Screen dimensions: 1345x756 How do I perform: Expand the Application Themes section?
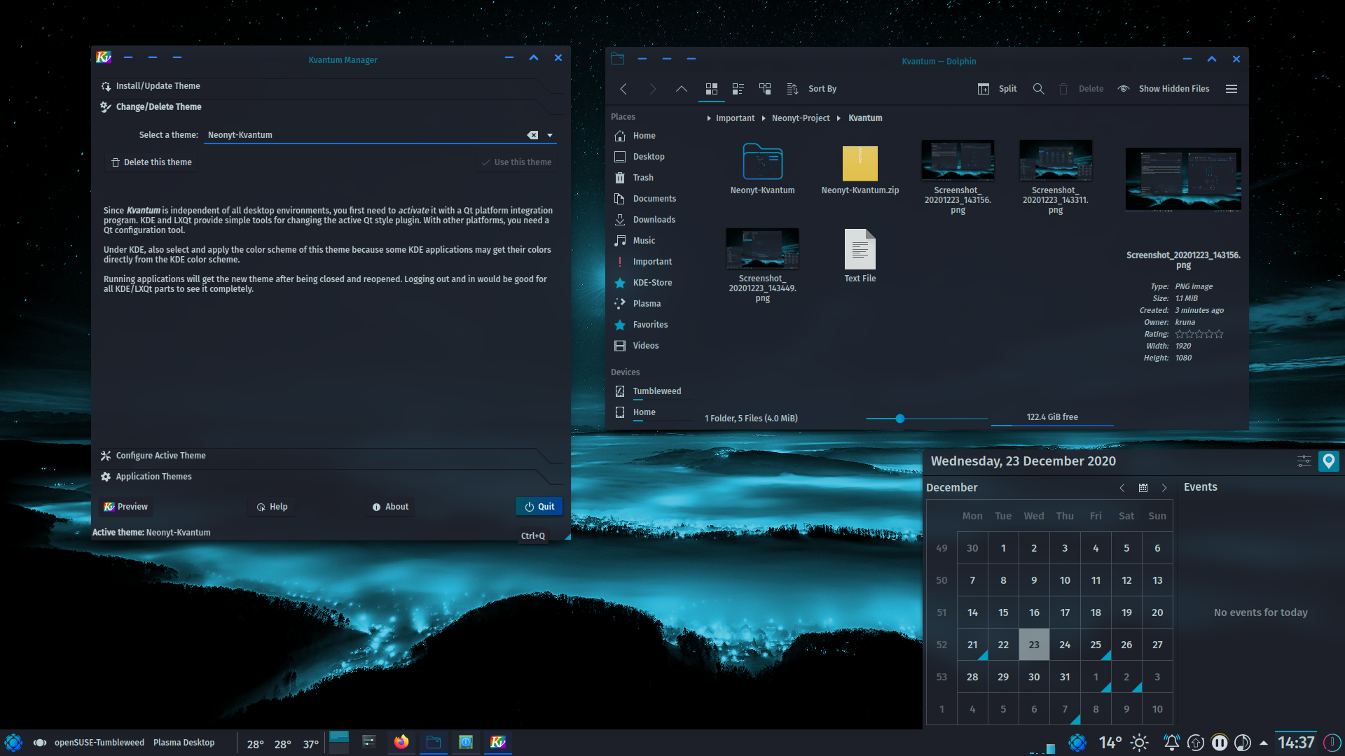329,477
